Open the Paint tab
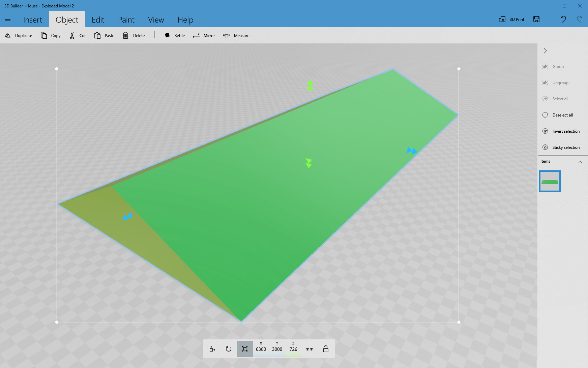 pos(126,20)
